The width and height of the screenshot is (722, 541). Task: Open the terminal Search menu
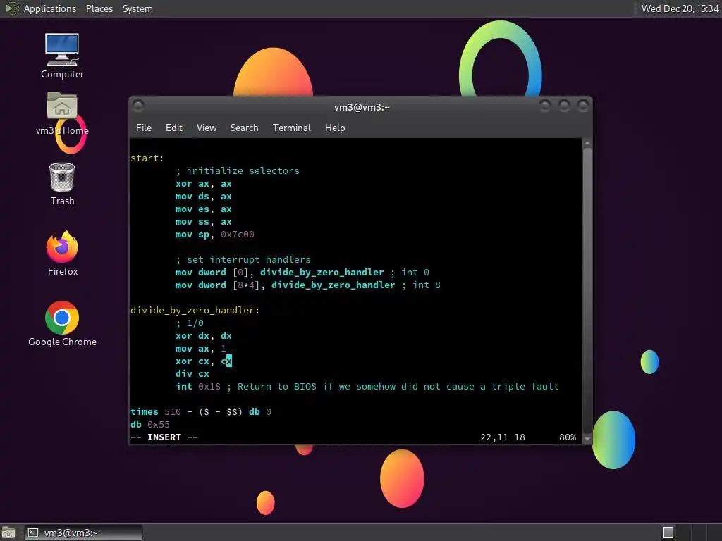[244, 128]
